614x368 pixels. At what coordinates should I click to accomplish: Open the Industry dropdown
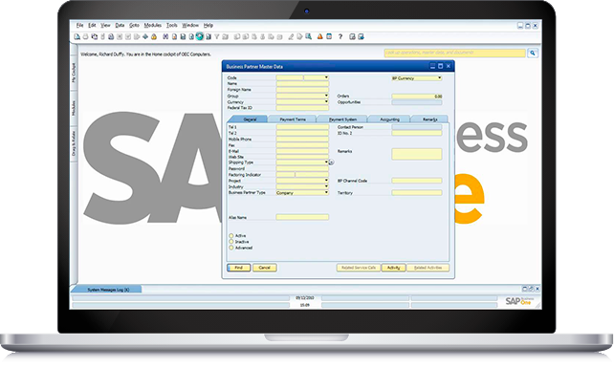point(326,186)
